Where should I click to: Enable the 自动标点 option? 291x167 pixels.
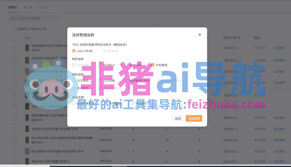point(100,65)
